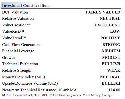The width and height of the screenshot is (125, 99).
Task: Select the Money Flow Index (MFI) label
Action: 24,77
